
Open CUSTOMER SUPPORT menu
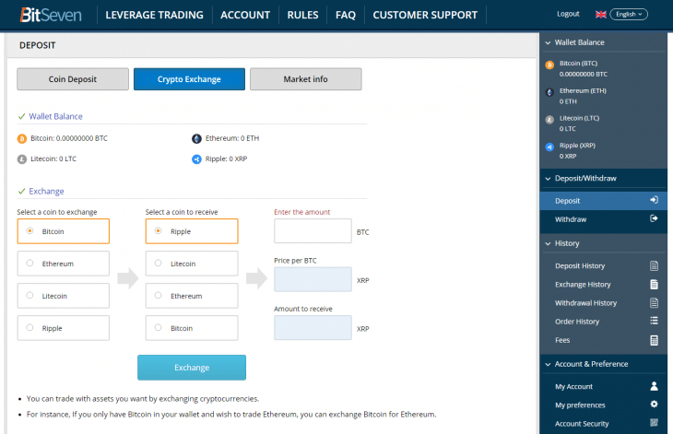pyautogui.click(x=425, y=15)
